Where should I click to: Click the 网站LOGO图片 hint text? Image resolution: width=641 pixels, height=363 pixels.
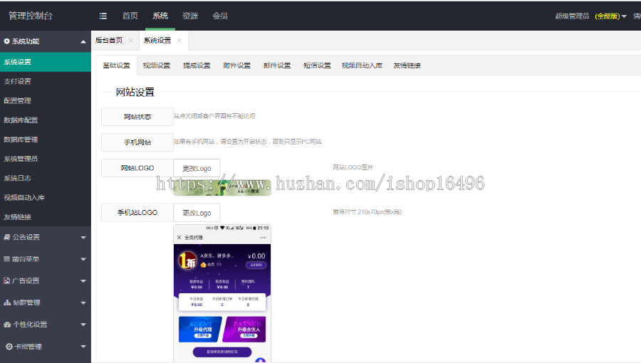click(x=353, y=167)
